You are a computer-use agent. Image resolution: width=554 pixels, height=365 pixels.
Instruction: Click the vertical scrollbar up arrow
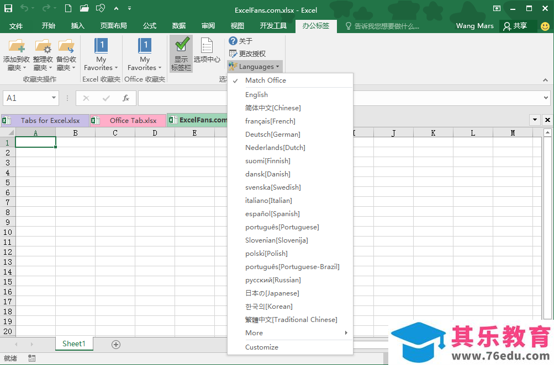pos(547,133)
